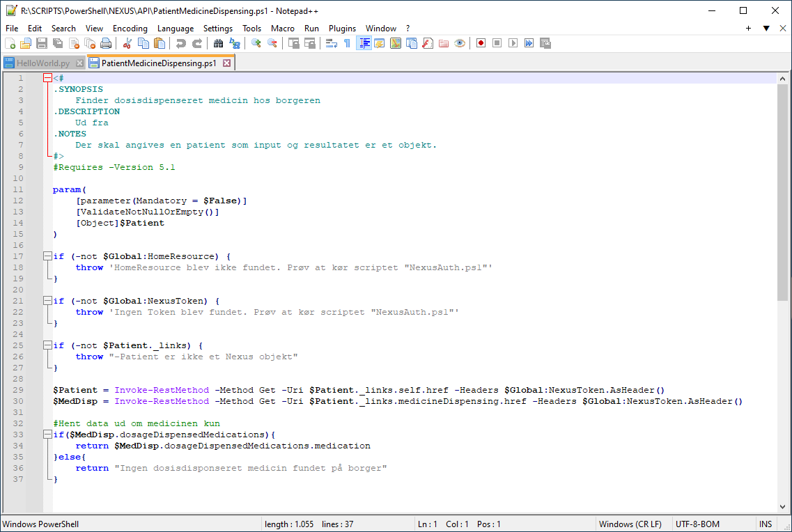Zoom out with the magnifier minus icon
Viewport: 792px width, 532px height.
(x=272, y=43)
